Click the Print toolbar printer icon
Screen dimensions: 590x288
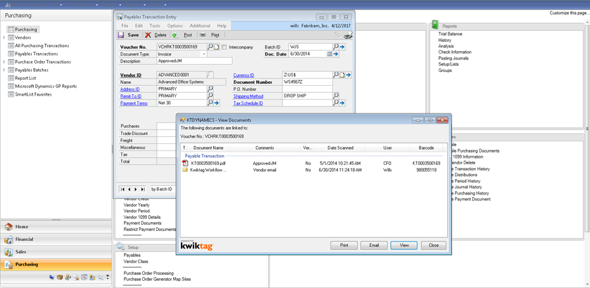pos(203,35)
